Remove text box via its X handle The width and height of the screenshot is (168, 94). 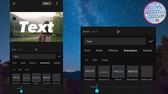click(14, 19)
